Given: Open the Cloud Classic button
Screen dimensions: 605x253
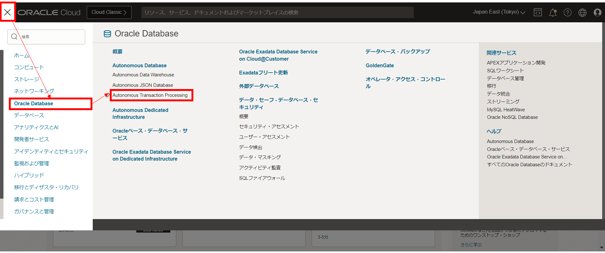Looking at the screenshot, I should (x=109, y=12).
